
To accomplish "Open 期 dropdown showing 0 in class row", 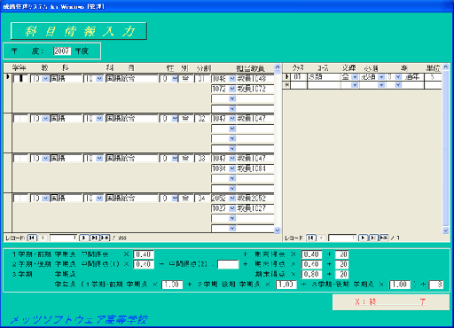I will tap(398, 77).
